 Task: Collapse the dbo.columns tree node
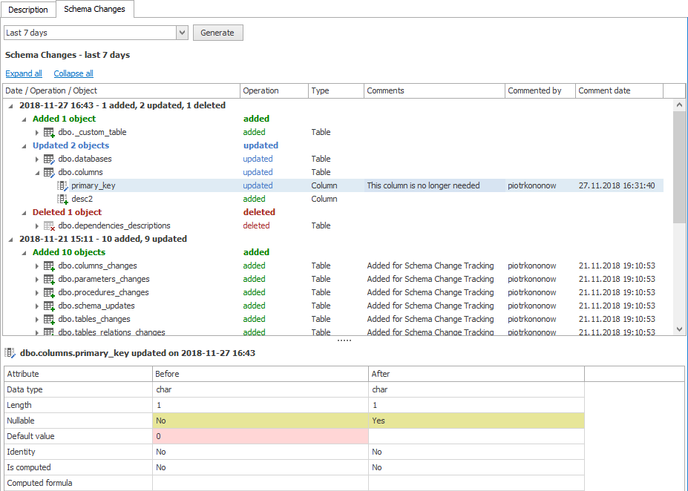(x=37, y=172)
